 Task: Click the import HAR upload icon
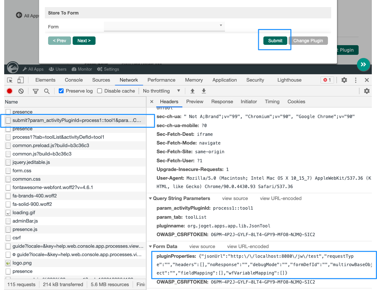192,91
